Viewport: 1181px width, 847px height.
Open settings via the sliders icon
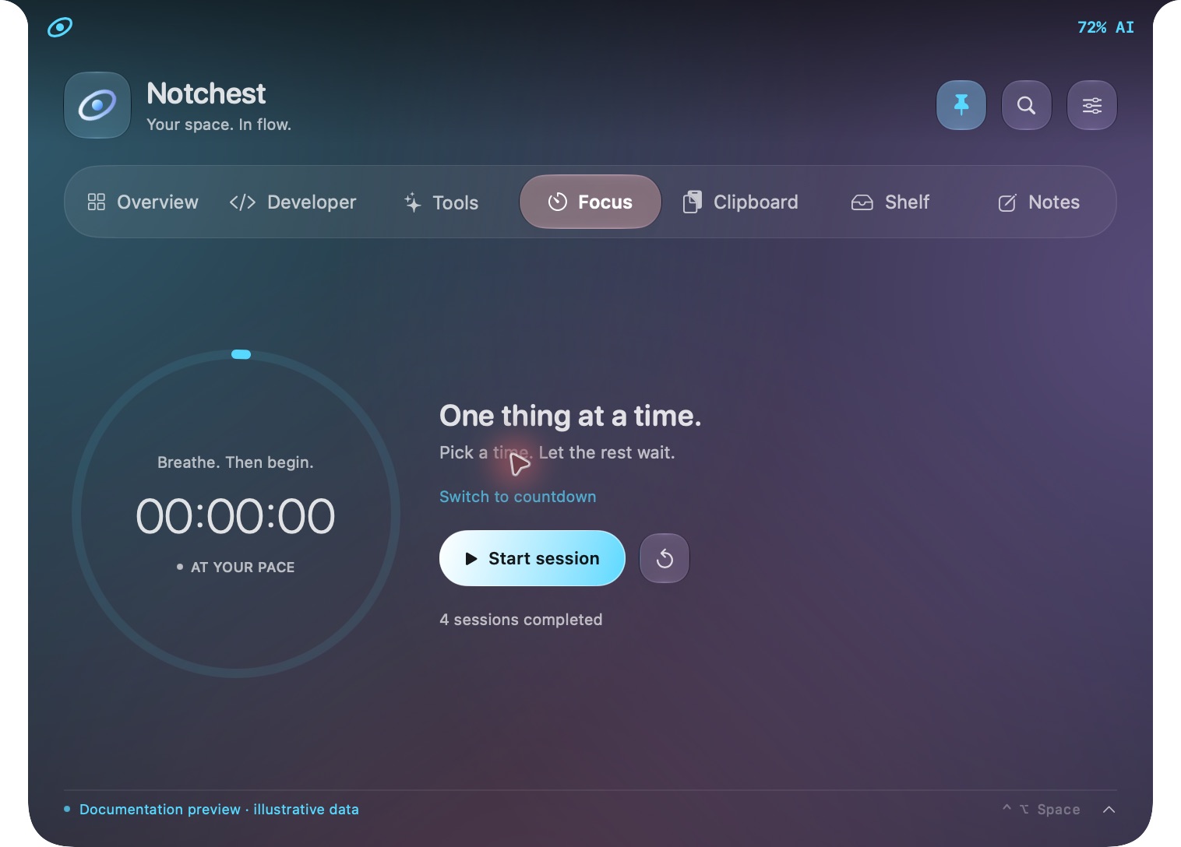[x=1092, y=105]
